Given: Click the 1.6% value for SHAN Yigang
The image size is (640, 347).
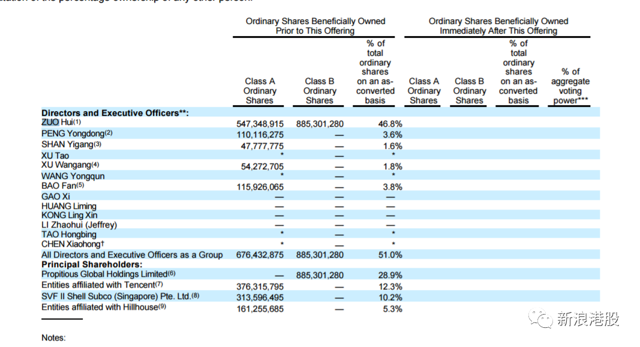Looking at the screenshot, I should pos(393,146).
